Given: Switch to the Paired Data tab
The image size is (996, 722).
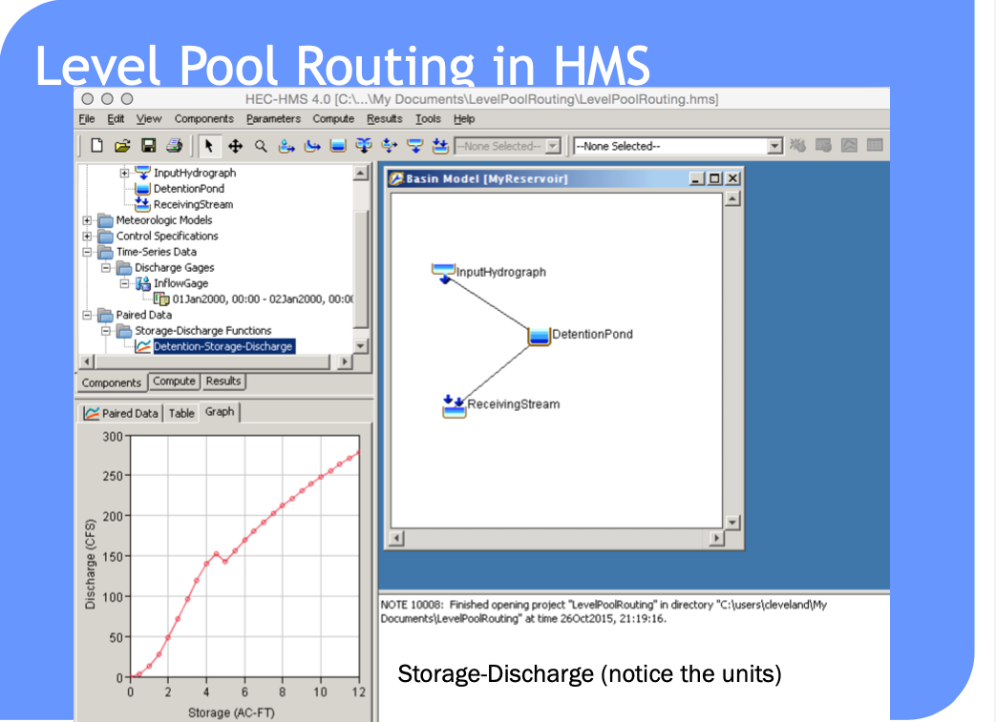Looking at the screenshot, I should 121,413.
